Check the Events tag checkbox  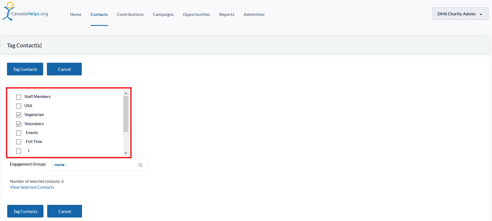[19, 133]
